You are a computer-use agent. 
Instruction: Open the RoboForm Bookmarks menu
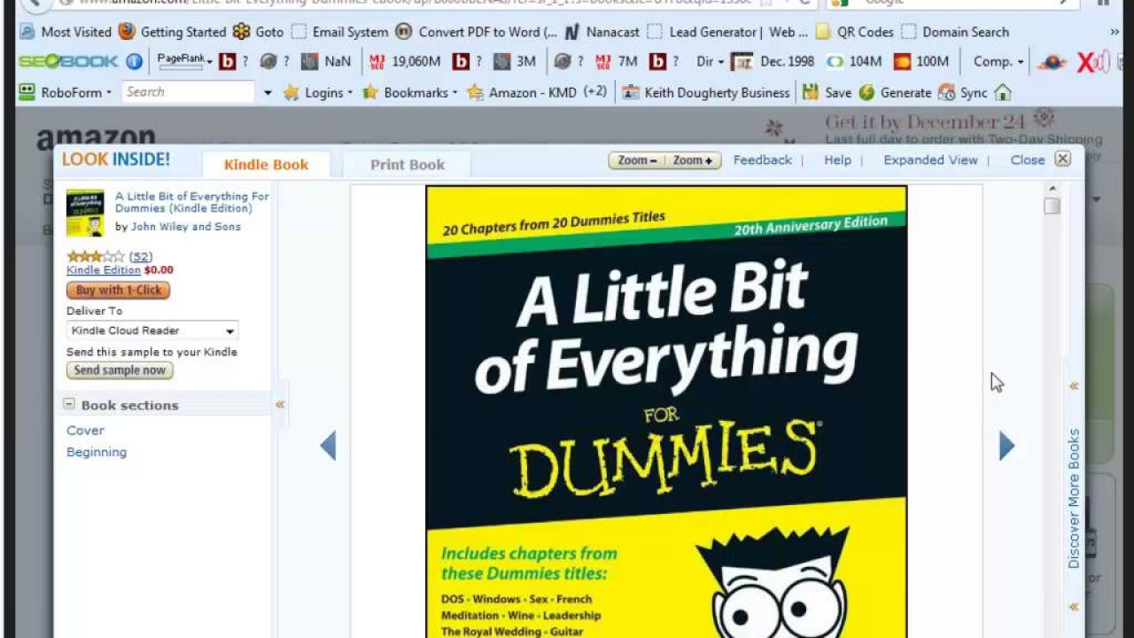click(410, 92)
